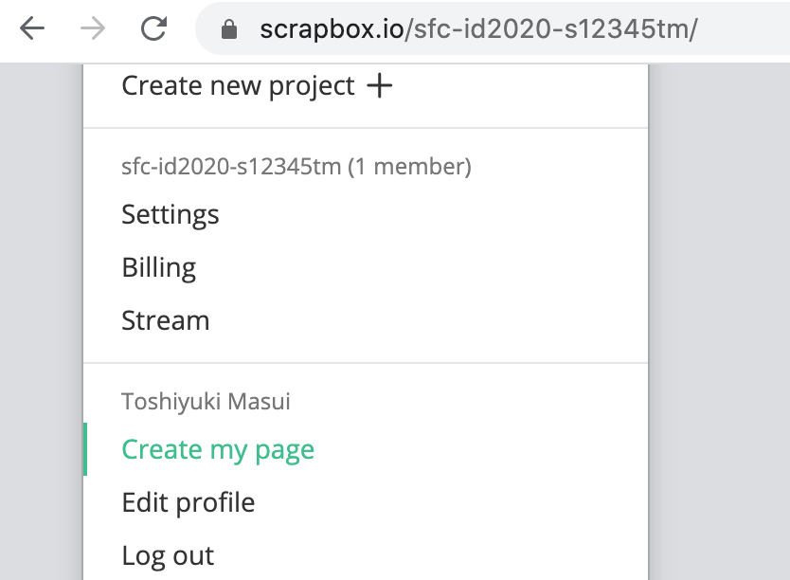Screen dimensions: 790x580
Task: Select Edit profile in the menu
Action: 189,502
